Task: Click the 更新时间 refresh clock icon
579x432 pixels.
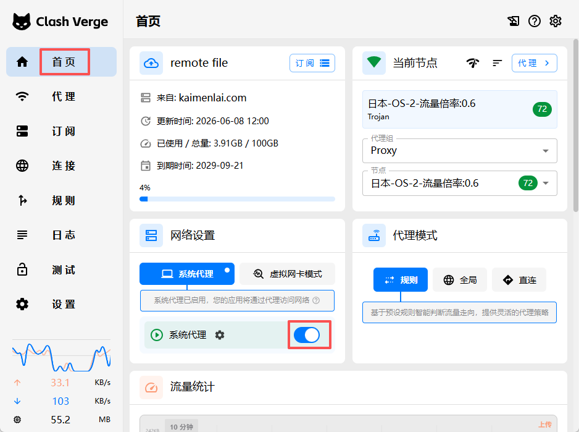Action: click(146, 121)
